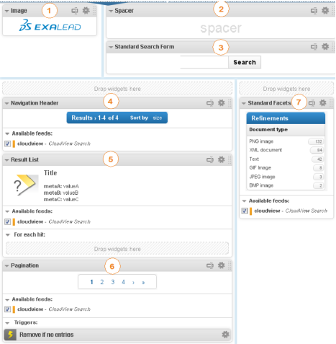Collapse the Navigation Header widget
336x344 pixels.
tap(6, 103)
